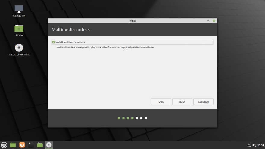Click the multimedia codecs description text
Image resolution: width=265 pixels, height=149 pixels.
click(105, 48)
